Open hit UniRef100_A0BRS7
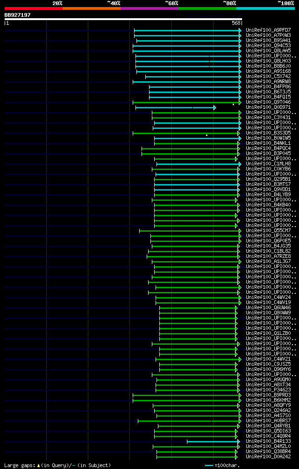 [x=268, y=421]
